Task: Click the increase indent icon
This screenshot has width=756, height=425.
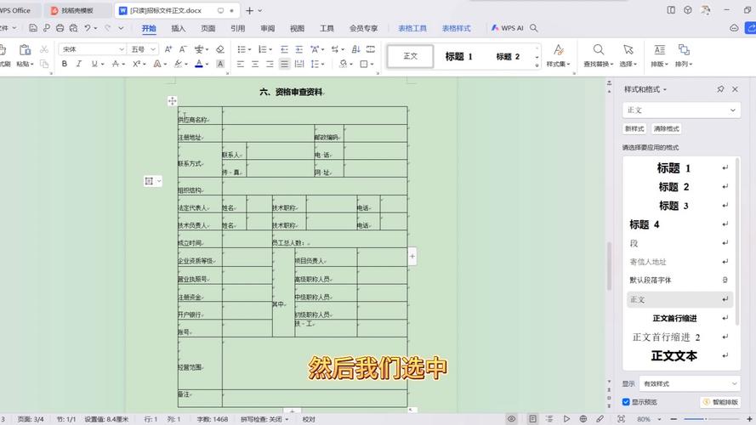Action: click(x=299, y=49)
